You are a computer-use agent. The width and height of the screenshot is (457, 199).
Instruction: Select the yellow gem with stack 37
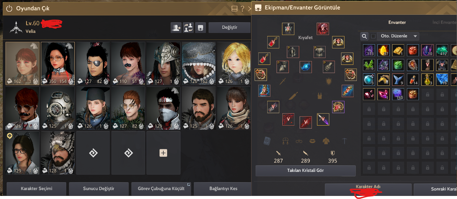pyautogui.click(x=384, y=50)
